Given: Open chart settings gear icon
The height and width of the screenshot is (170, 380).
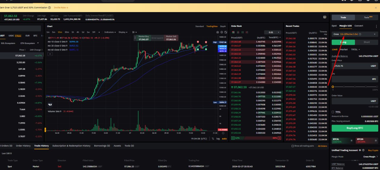Looking at the screenshot, I should coord(222,32).
